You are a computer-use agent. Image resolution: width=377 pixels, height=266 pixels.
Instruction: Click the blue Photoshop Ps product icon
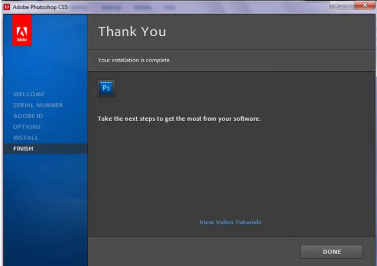tap(106, 89)
